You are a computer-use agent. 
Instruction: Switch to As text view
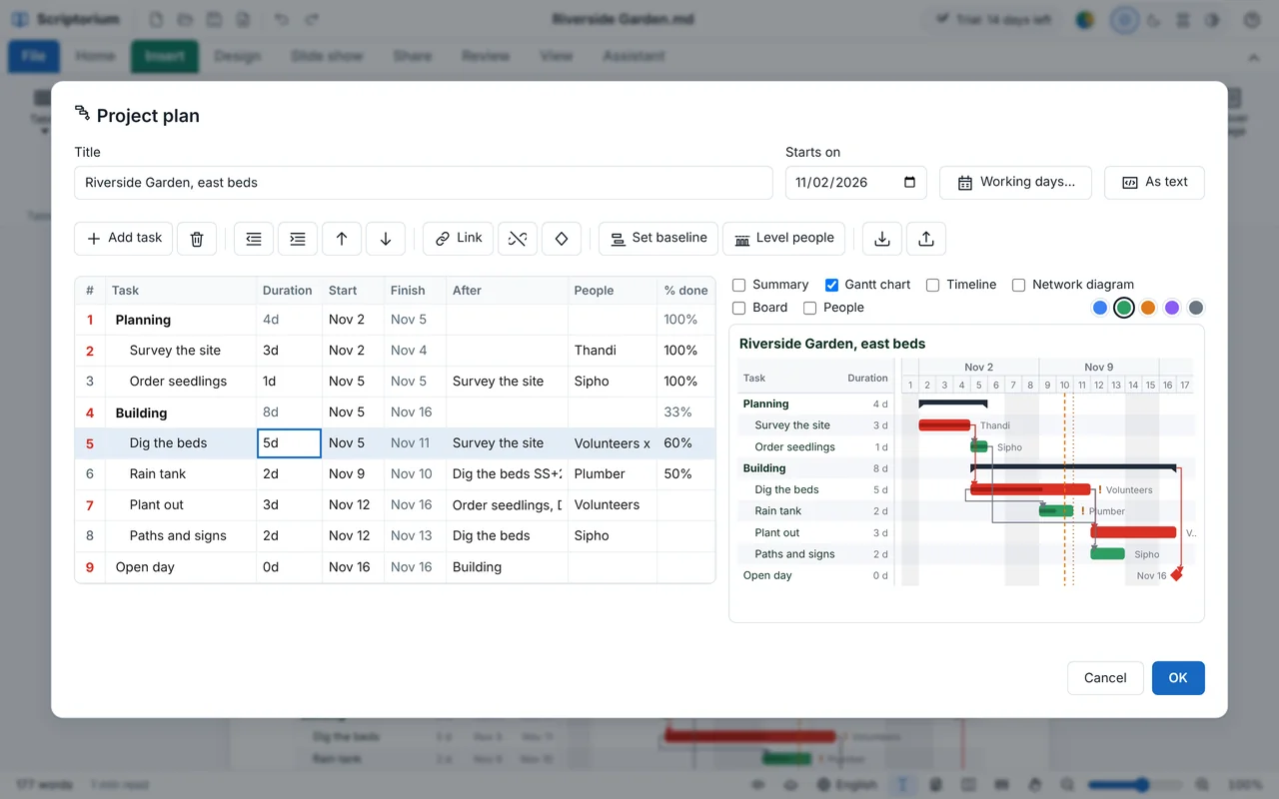(1154, 183)
